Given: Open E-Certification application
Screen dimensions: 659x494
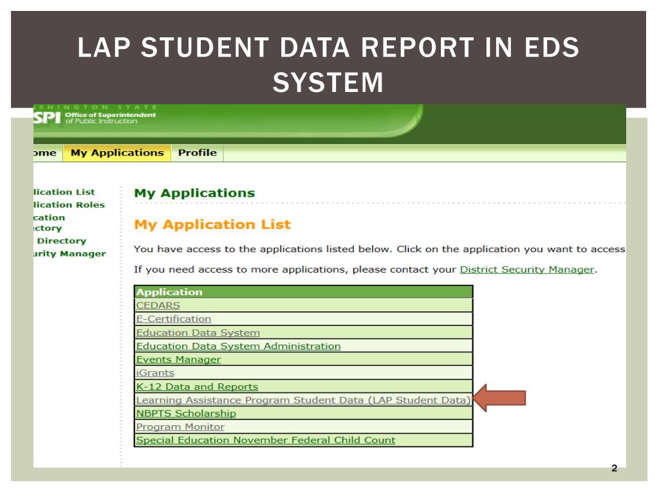Looking at the screenshot, I should click(173, 319).
